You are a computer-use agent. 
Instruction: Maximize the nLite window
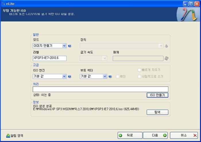191,4
